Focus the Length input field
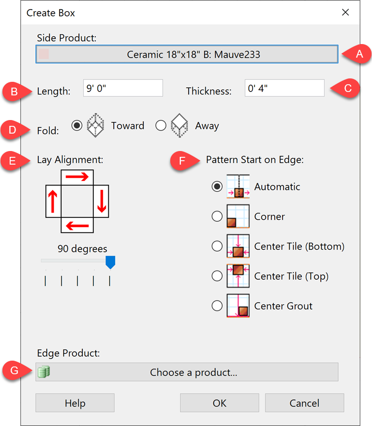 pyautogui.click(x=123, y=88)
